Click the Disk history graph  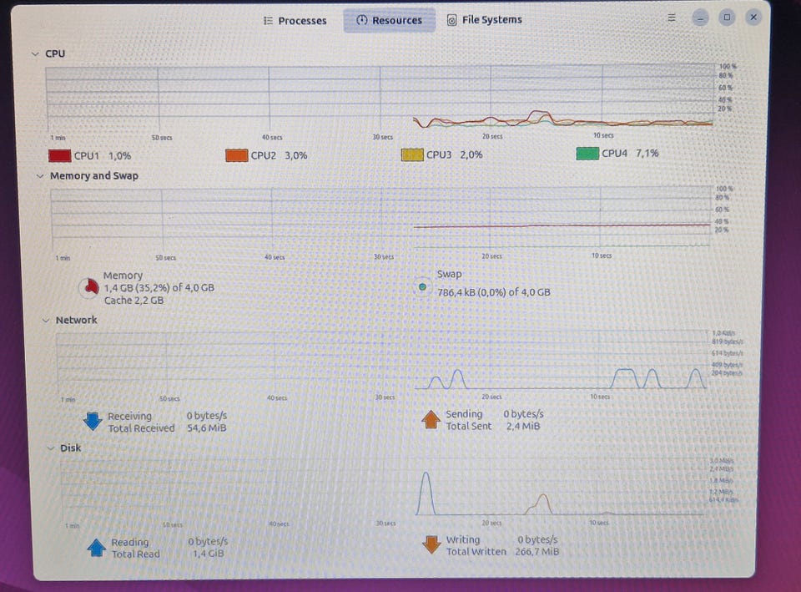pyautogui.click(x=384, y=488)
